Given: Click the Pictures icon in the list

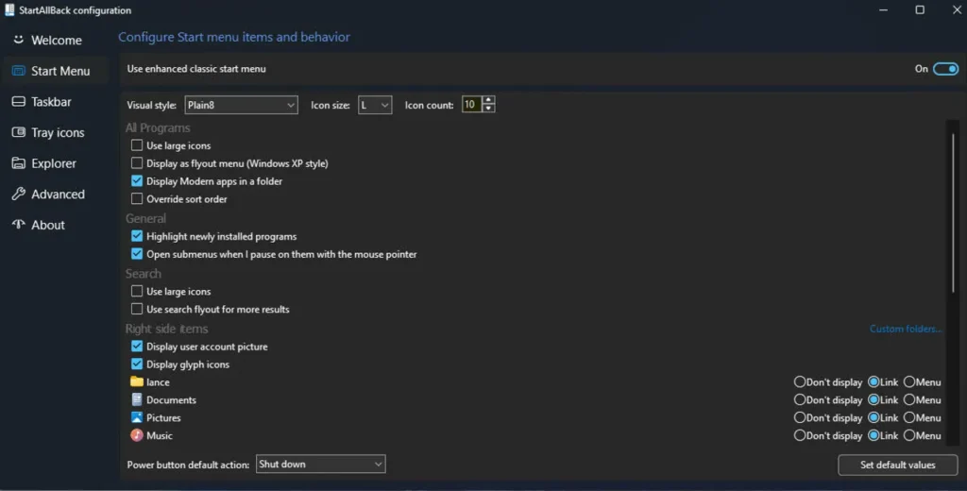Looking at the screenshot, I should (x=137, y=417).
